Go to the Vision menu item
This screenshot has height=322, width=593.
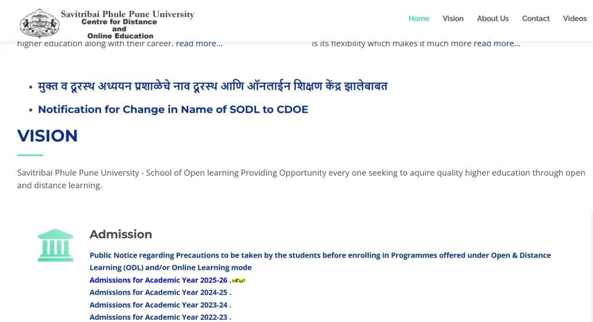pyautogui.click(x=453, y=19)
